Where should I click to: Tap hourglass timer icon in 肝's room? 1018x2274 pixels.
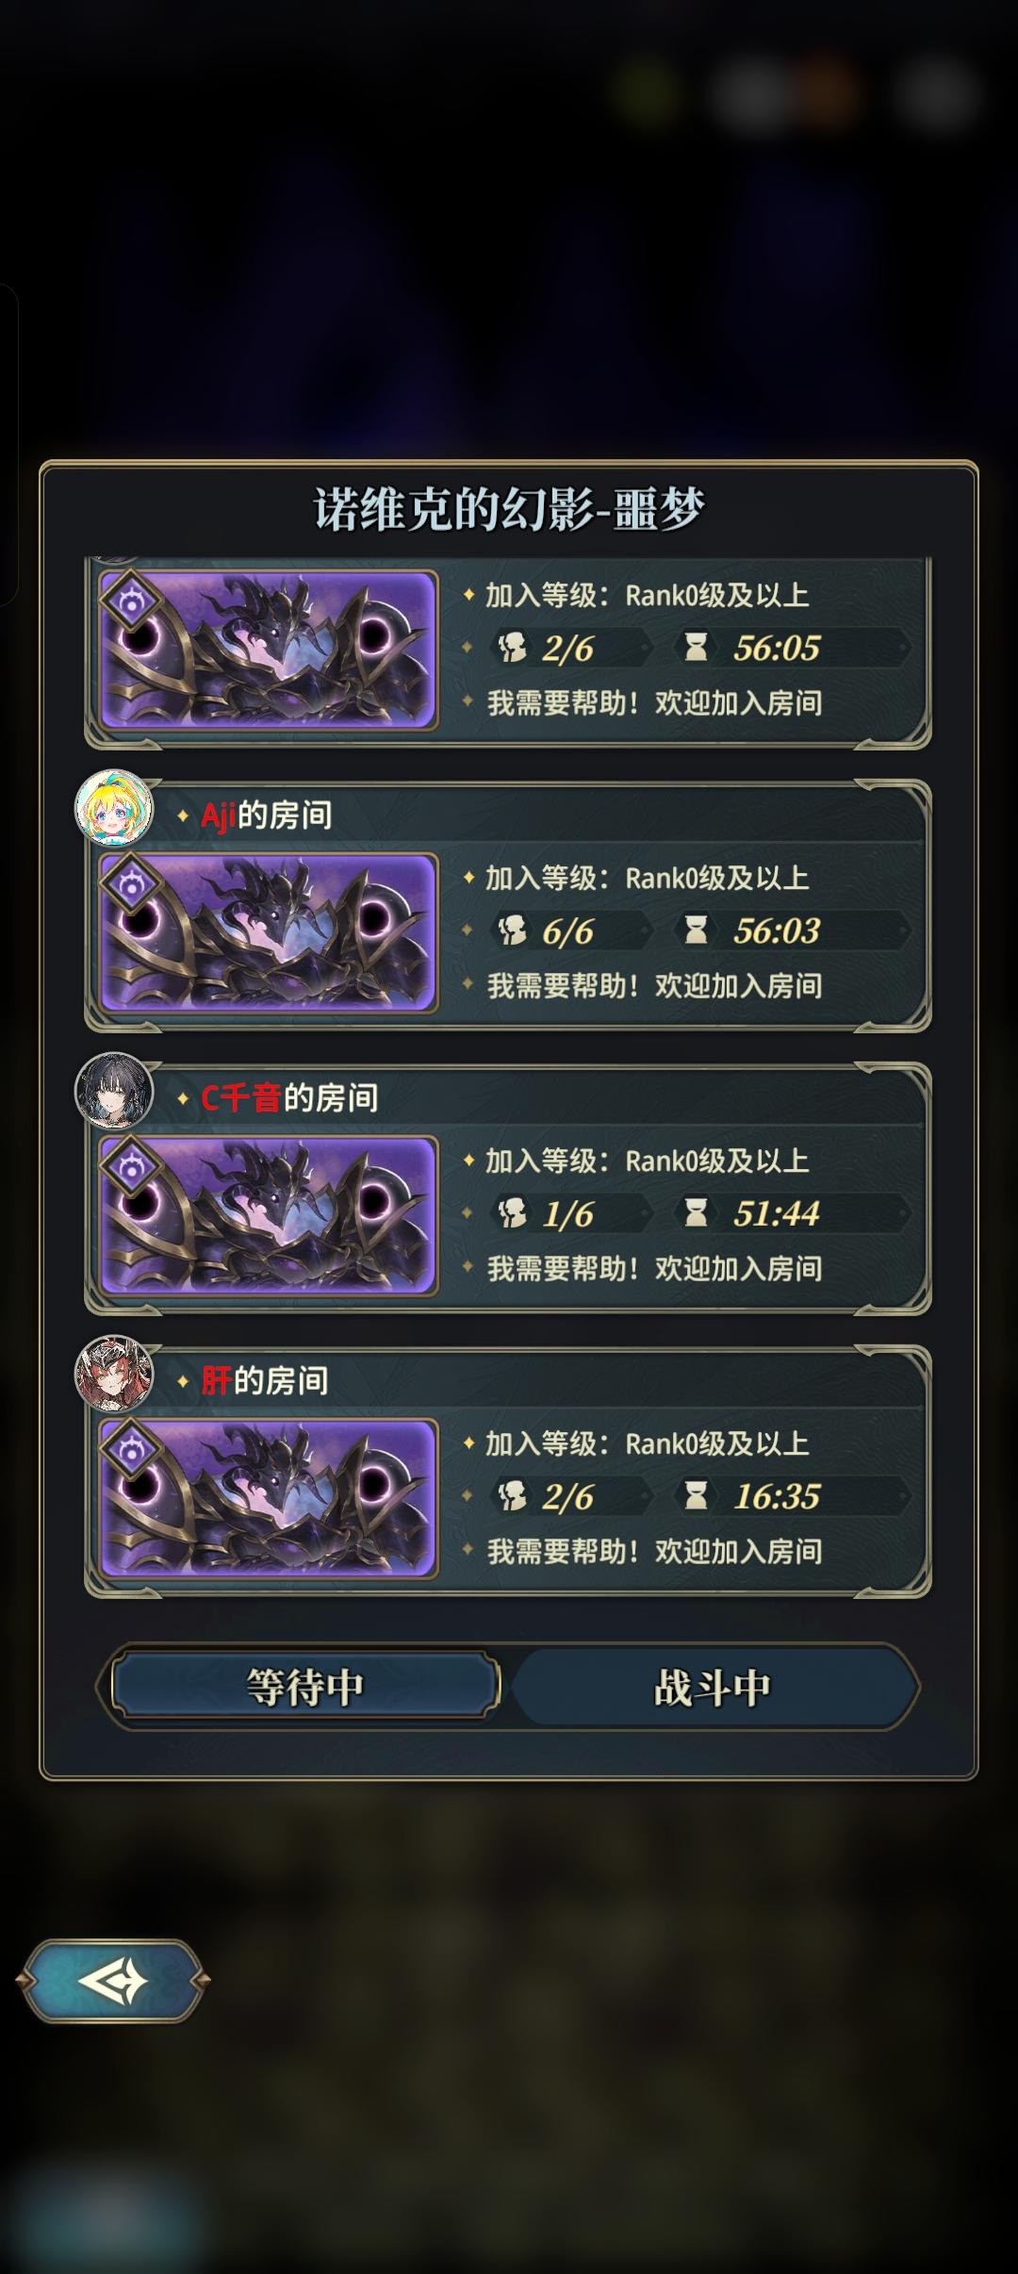coord(696,1495)
